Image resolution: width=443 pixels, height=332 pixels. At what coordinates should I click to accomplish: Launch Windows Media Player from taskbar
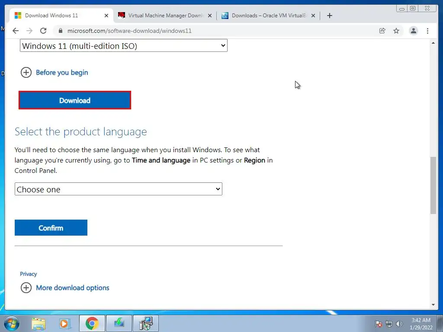tap(65, 323)
